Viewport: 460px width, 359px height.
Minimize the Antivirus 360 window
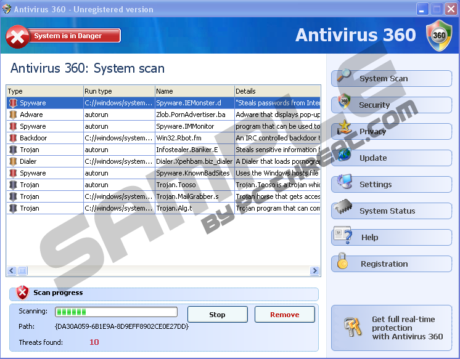[x=422, y=9]
